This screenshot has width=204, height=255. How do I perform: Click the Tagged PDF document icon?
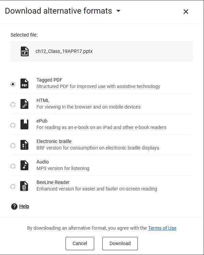click(24, 84)
